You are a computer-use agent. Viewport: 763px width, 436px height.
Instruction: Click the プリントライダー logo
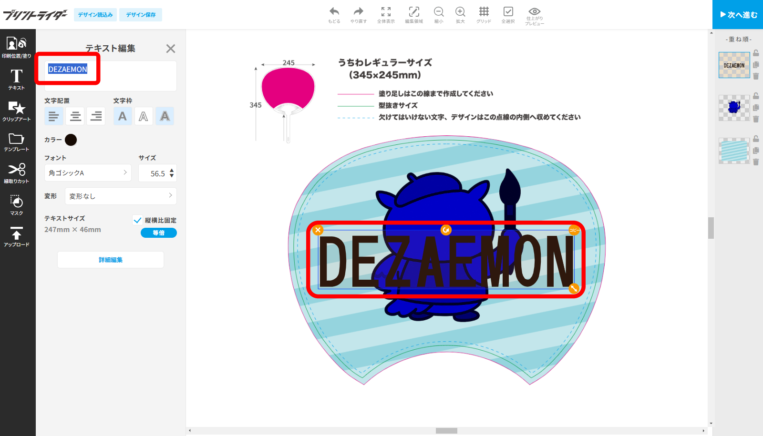tap(35, 15)
